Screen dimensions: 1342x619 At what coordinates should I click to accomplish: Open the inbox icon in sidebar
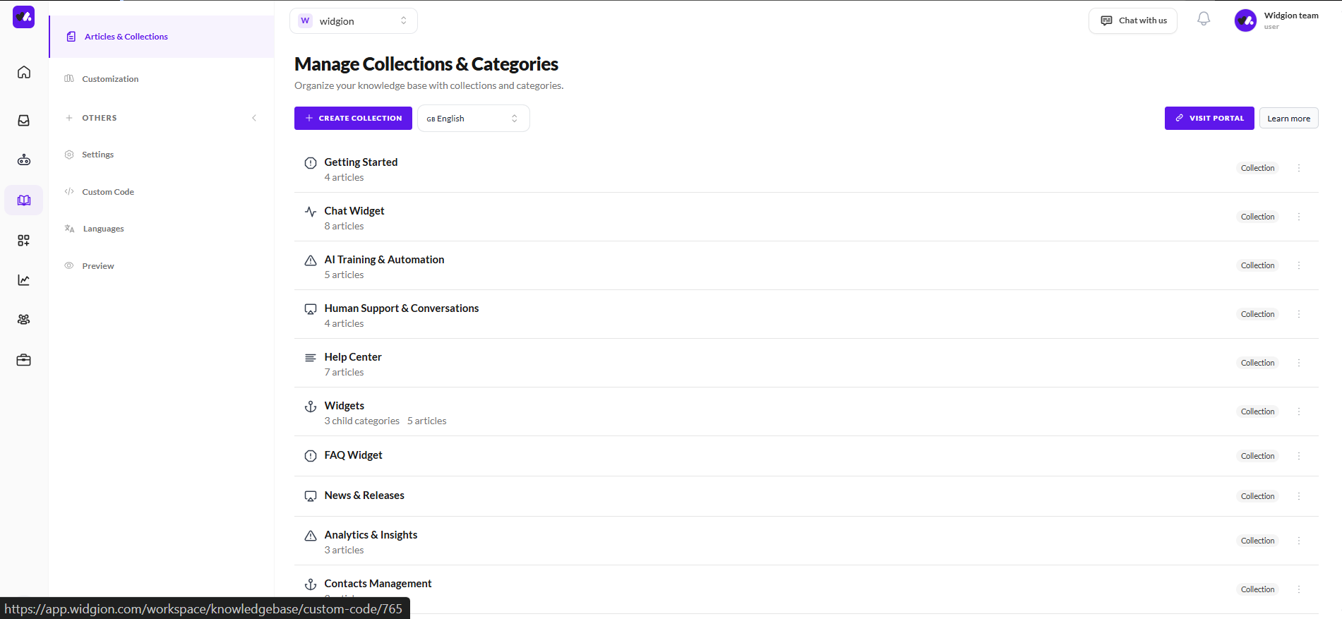pyautogui.click(x=24, y=121)
